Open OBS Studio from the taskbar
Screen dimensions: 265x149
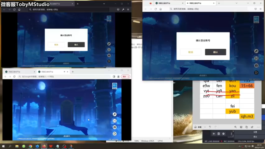click(x=64, y=146)
